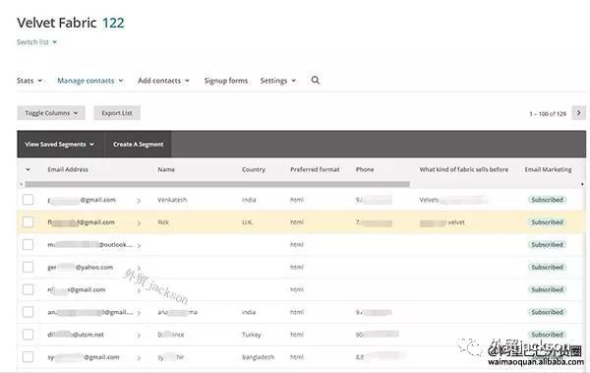Click left arrow of horizontal scrollbar

pyautogui.click(x=21, y=184)
